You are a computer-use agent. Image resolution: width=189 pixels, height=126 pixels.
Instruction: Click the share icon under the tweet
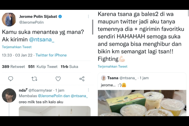point(82,79)
